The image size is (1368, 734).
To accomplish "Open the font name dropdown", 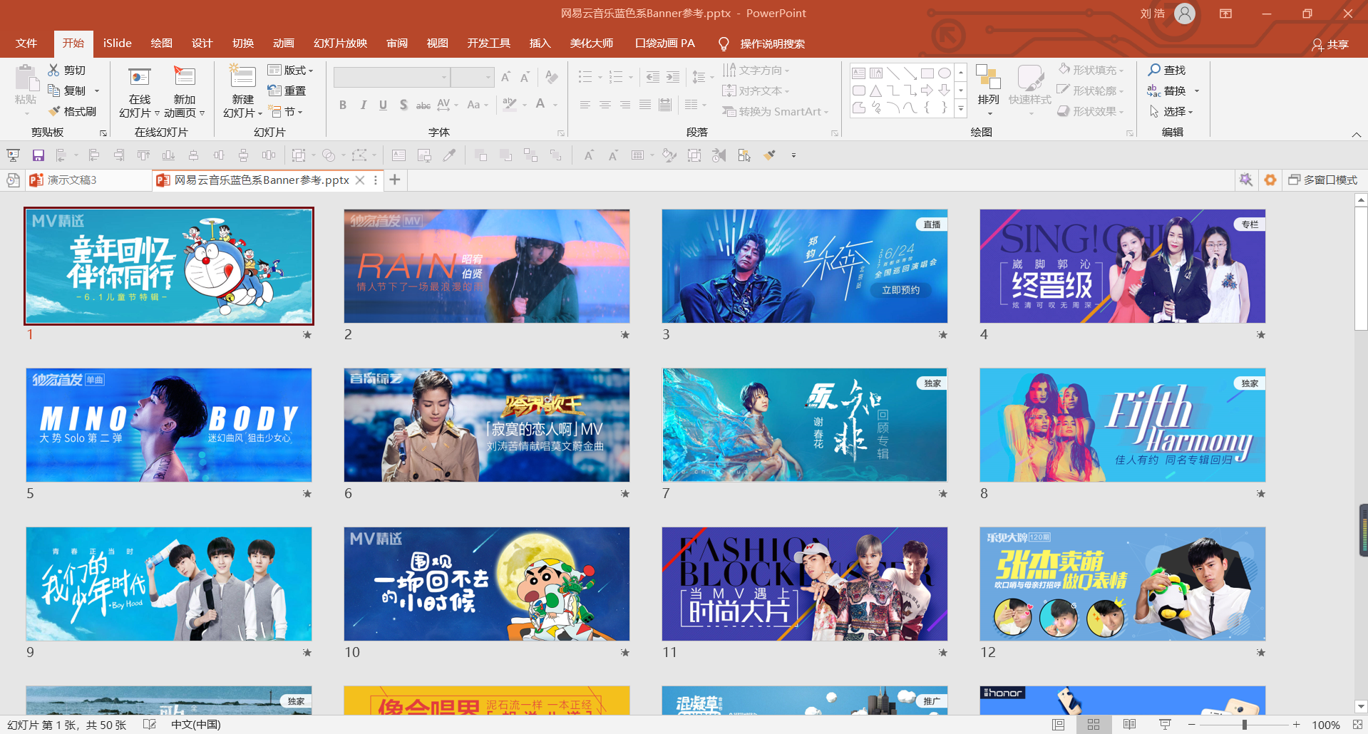I will point(444,77).
